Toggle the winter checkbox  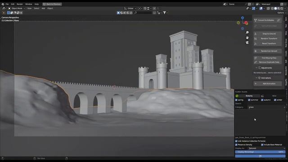point(275,100)
